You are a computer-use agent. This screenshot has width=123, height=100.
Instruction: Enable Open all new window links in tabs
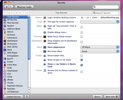point(81,27)
